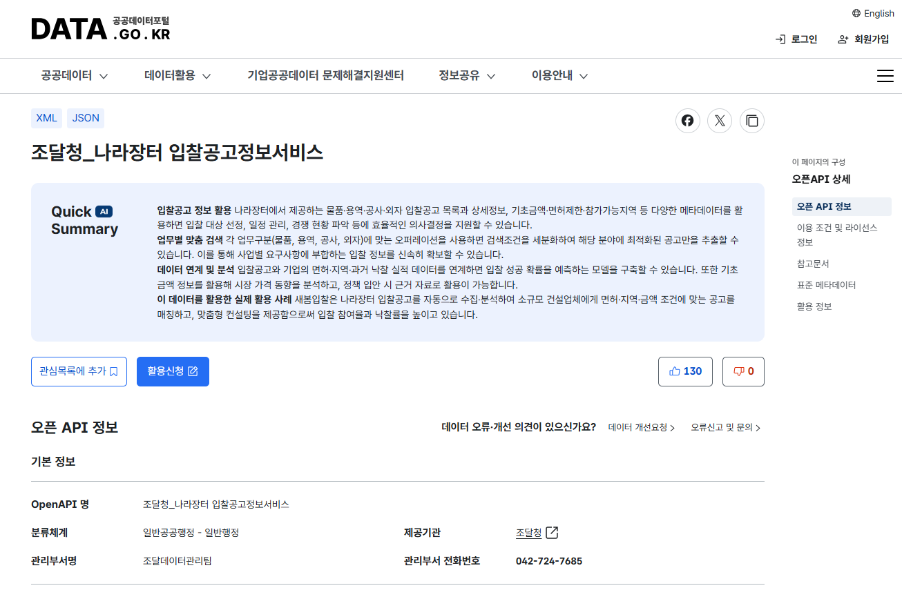Screen dimensions: 902x599
Task: Jump to 참고문서 section
Action: 813,264
